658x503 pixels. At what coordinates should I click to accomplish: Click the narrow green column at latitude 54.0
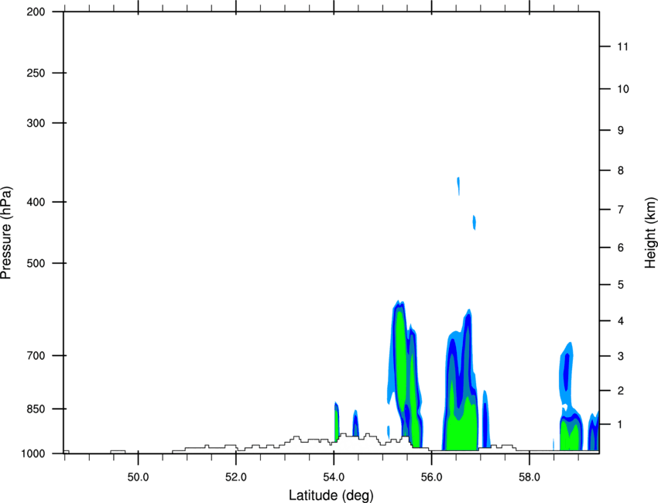336,424
